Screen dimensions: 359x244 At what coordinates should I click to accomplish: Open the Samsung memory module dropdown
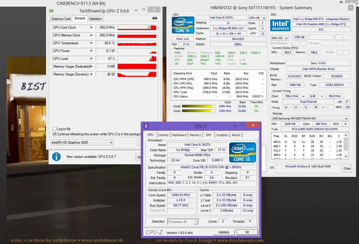(x=310, y=119)
